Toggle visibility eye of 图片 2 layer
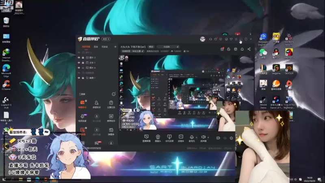 [79, 57]
